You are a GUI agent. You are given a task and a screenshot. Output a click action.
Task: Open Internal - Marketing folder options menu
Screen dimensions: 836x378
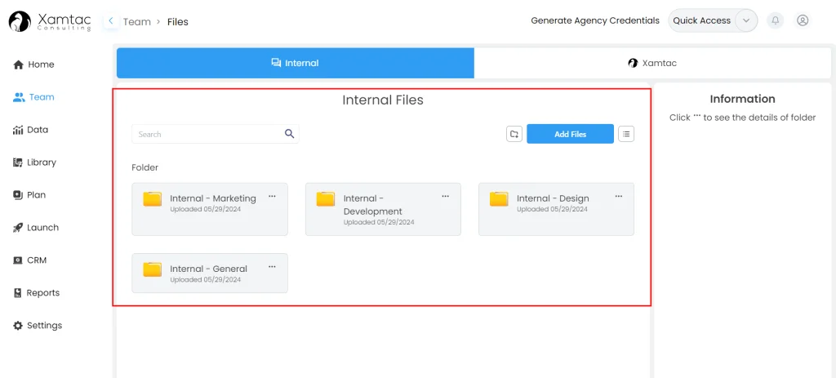coord(272,197)
